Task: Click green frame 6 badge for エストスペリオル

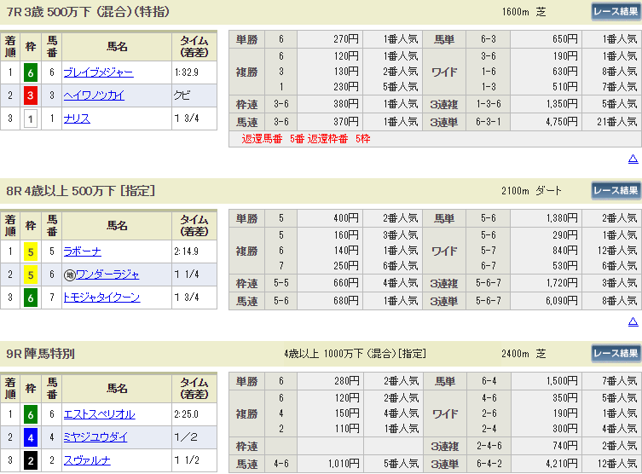Action: coord(31,414)
